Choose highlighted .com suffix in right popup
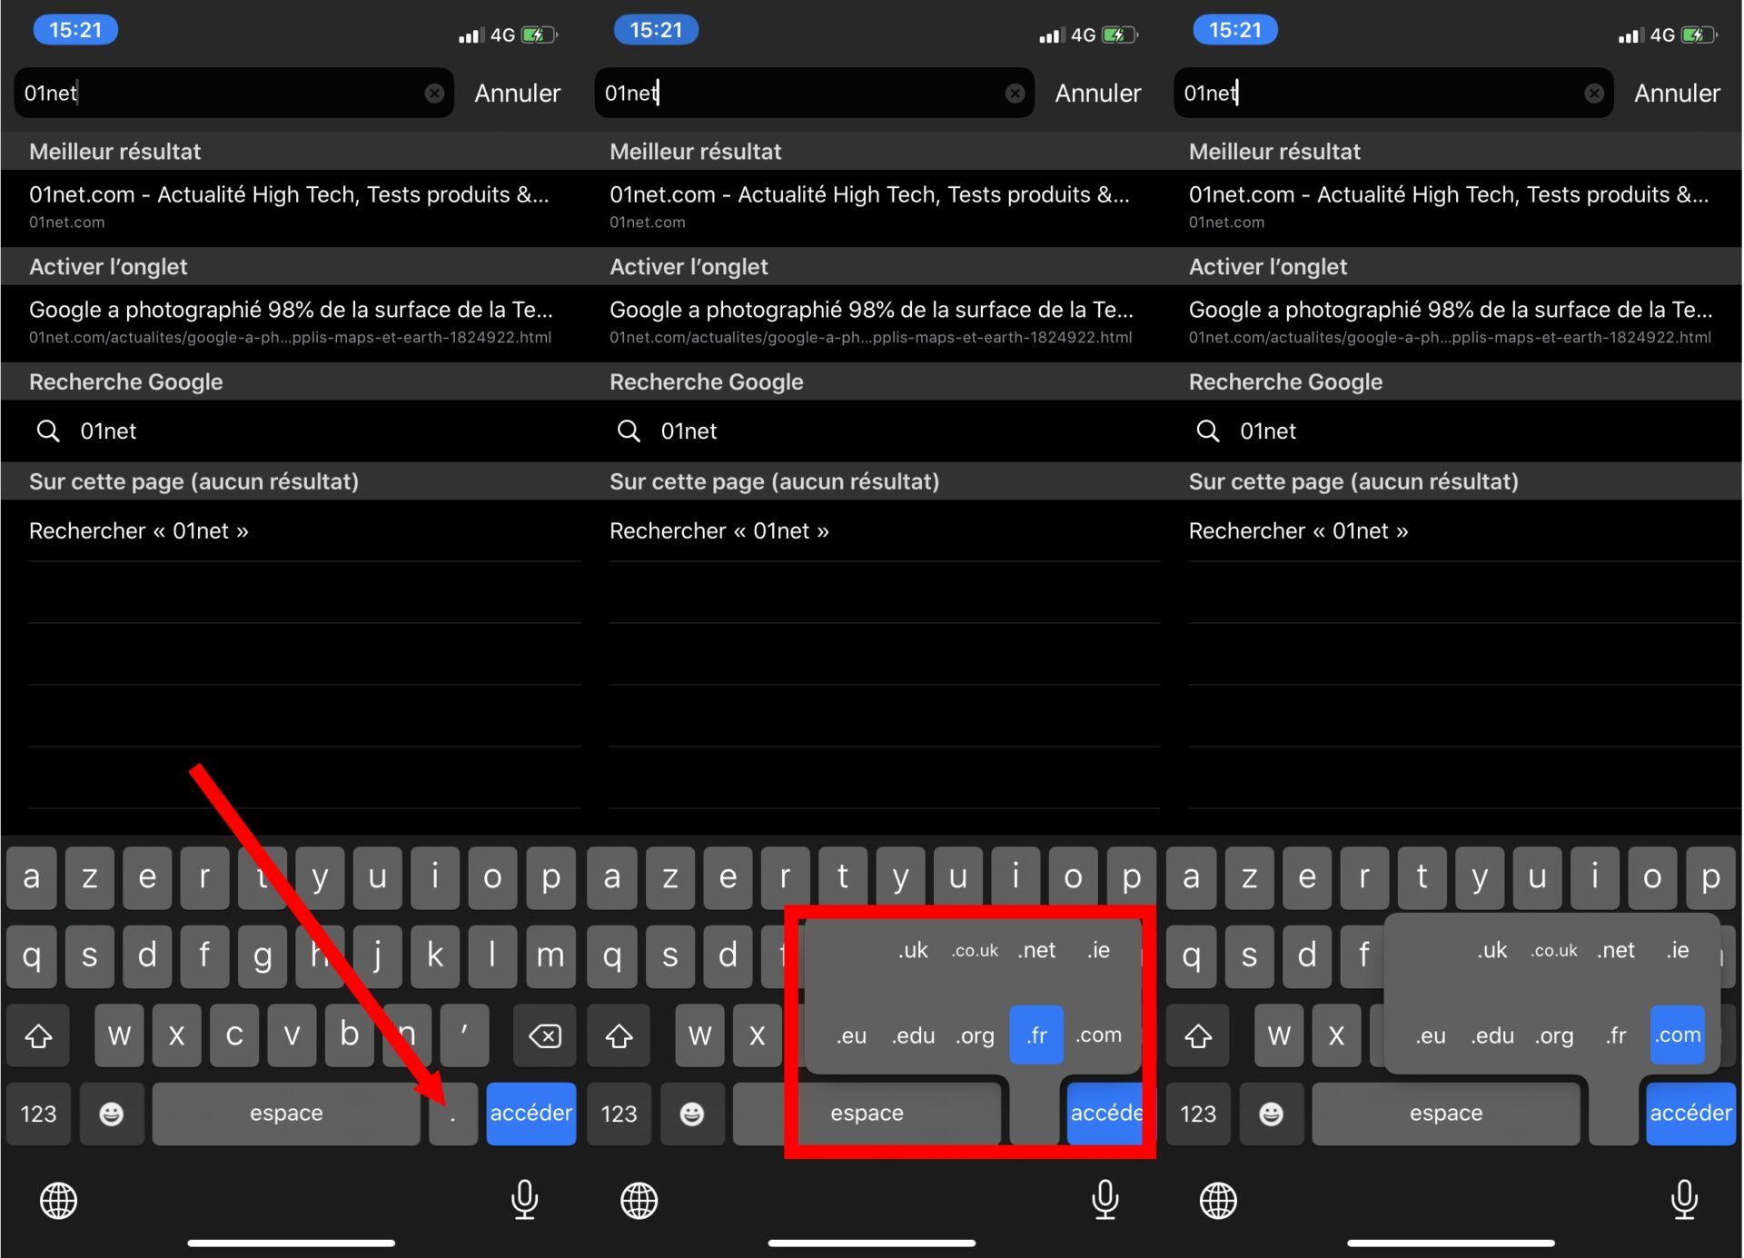1744x1258 pixels. 1678,1035
